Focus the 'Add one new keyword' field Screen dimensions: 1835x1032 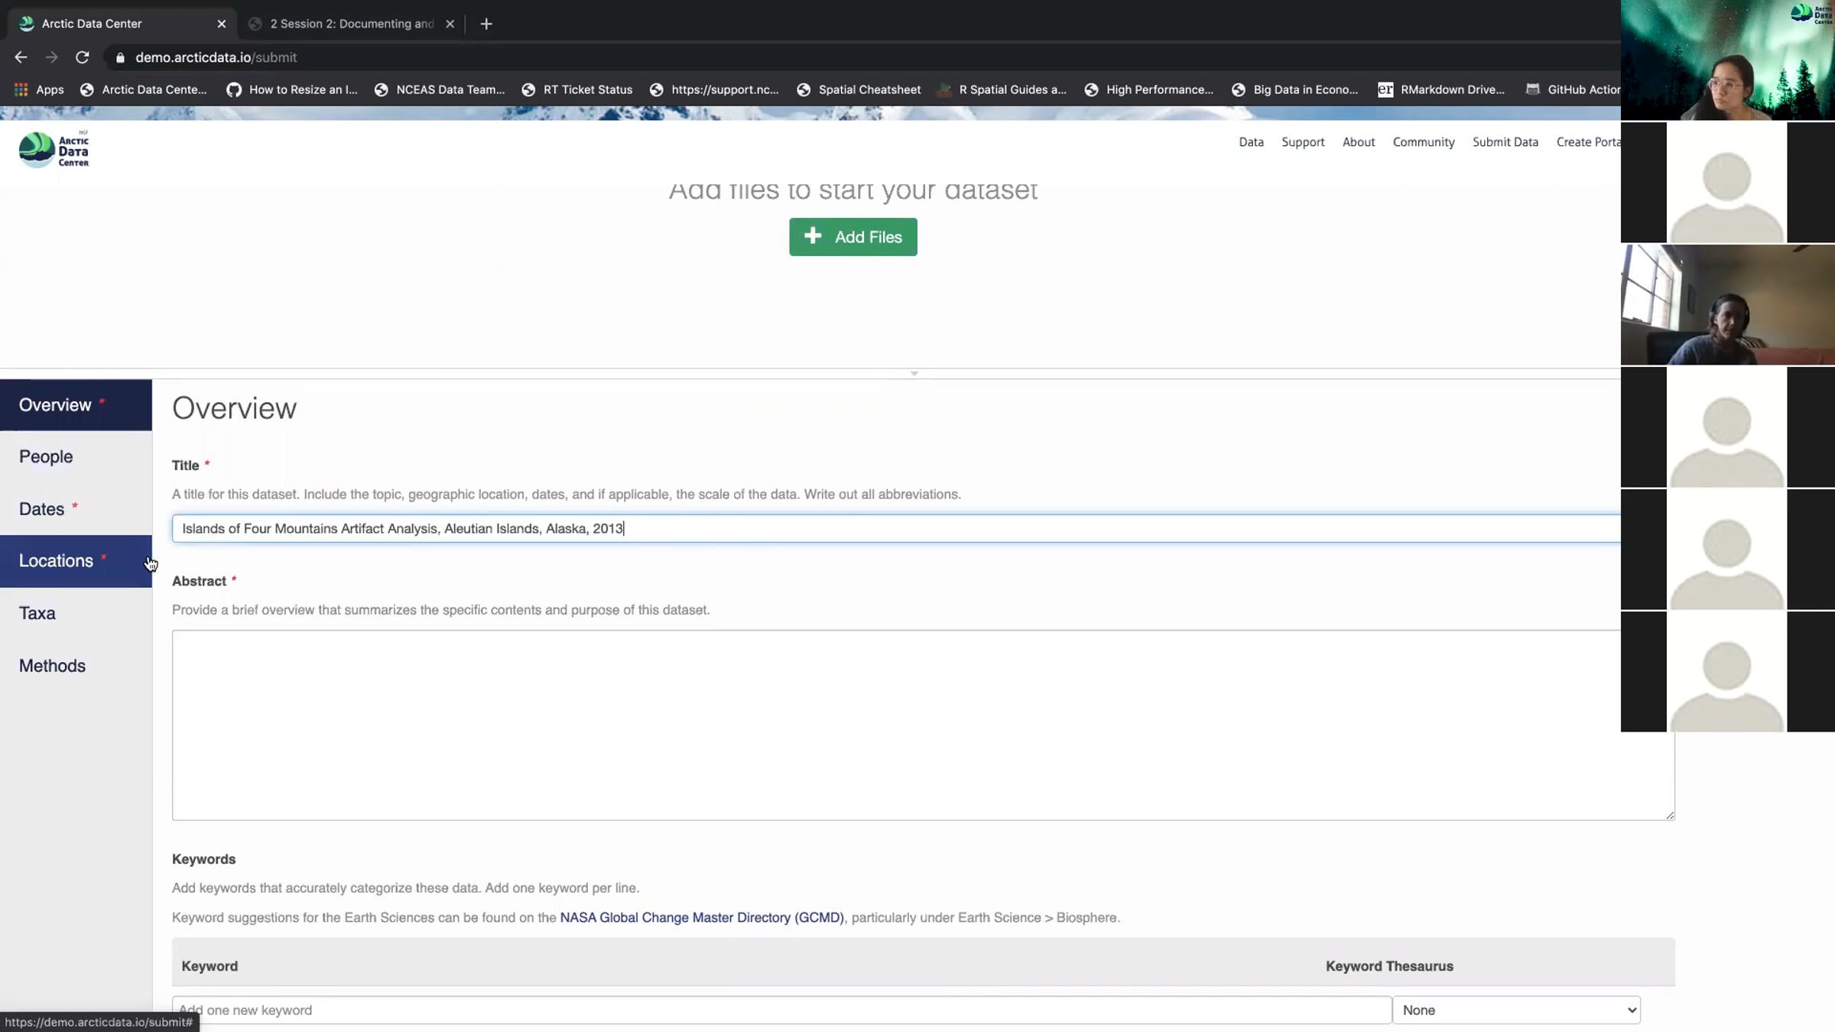[x=780, y=1010]
